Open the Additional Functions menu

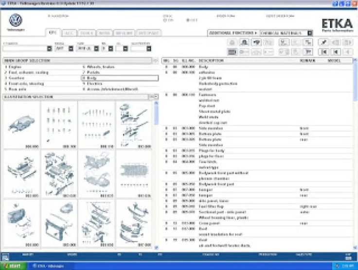point(233,33)
